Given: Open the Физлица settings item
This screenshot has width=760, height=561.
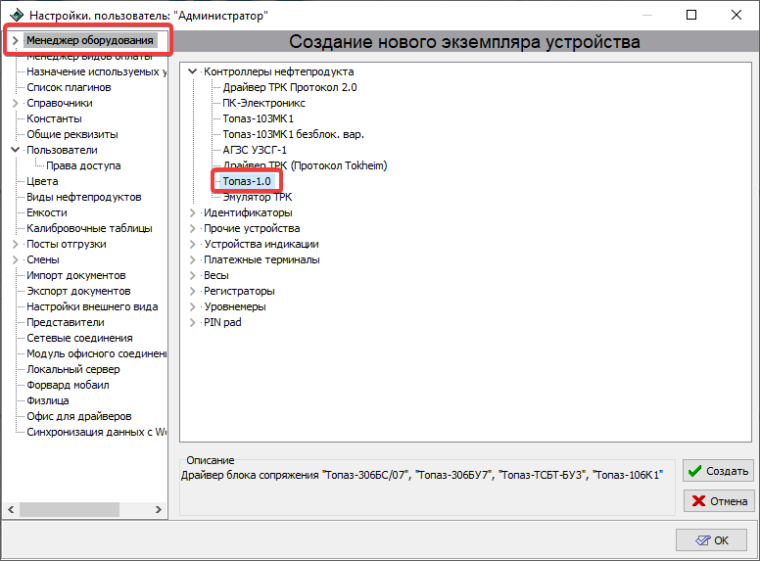Looking at the screenshot, I should [x=47, y=400].
